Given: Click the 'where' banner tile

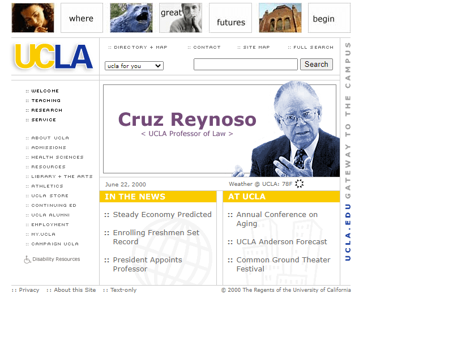Looking at the screenshot, I should coord(82,18).
